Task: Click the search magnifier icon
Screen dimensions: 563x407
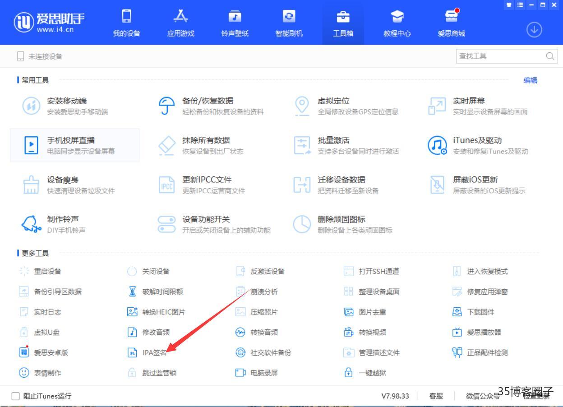Action: click(550, 56)
